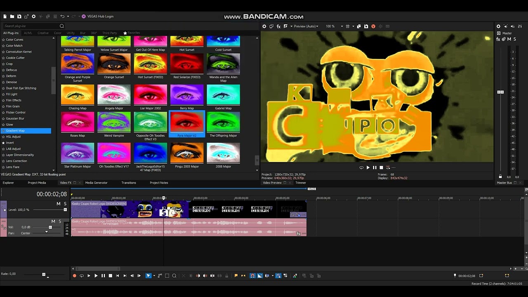The height and width of the screenshot is (297, 528).
Task: Toggle automatic crossfades icon
Action: point(259,276)
